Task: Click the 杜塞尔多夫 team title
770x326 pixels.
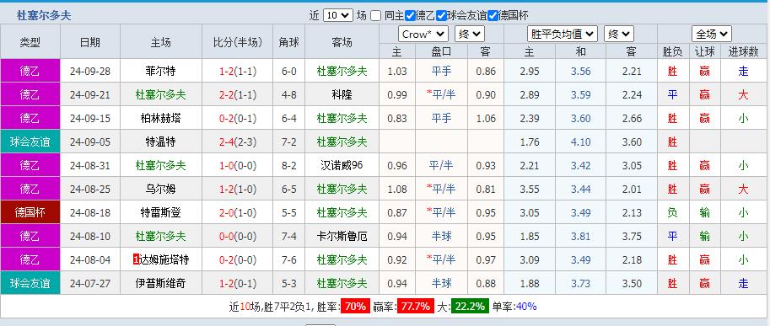Action: coord(44,16)
